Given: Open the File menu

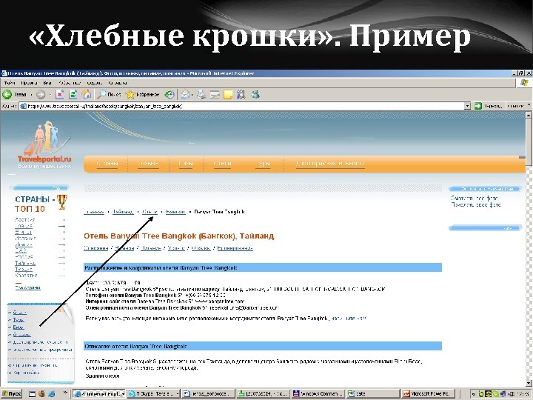Looking at the screenshot, I should (10, 83).
